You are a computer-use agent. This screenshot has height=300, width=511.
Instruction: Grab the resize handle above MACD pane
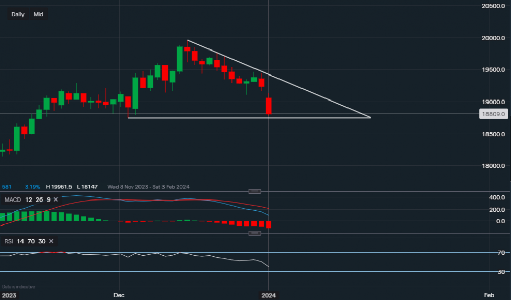[x=254, y=191]
